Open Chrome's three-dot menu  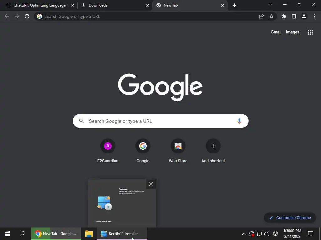click(314, 16)
